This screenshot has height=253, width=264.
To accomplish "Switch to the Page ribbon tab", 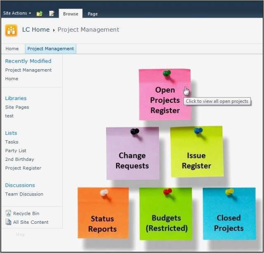I will point(93,14).
